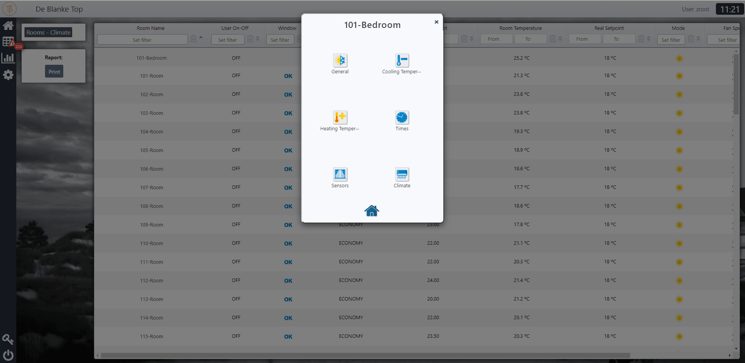This screenshot has height=363, width=745.
Task: Open the Sensors panel for 101-Bedroom
Action: (340, 174)
